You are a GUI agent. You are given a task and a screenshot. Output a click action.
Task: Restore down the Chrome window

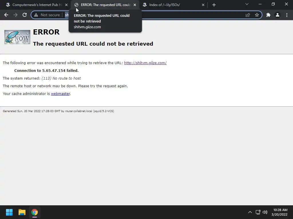(x=273, y=4)
